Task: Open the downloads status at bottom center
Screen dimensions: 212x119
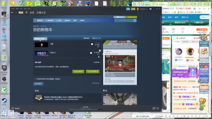Action: [86, 108]
